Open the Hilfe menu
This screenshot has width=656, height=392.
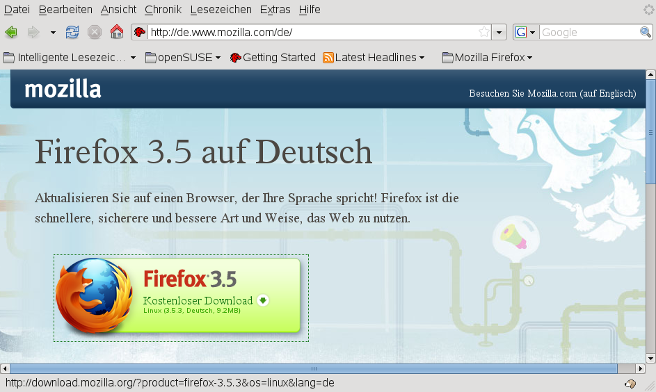(x=310, y=9)
